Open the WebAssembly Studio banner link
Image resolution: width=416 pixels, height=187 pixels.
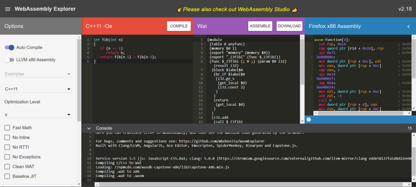pyautogui.click(x=237, y=9)
